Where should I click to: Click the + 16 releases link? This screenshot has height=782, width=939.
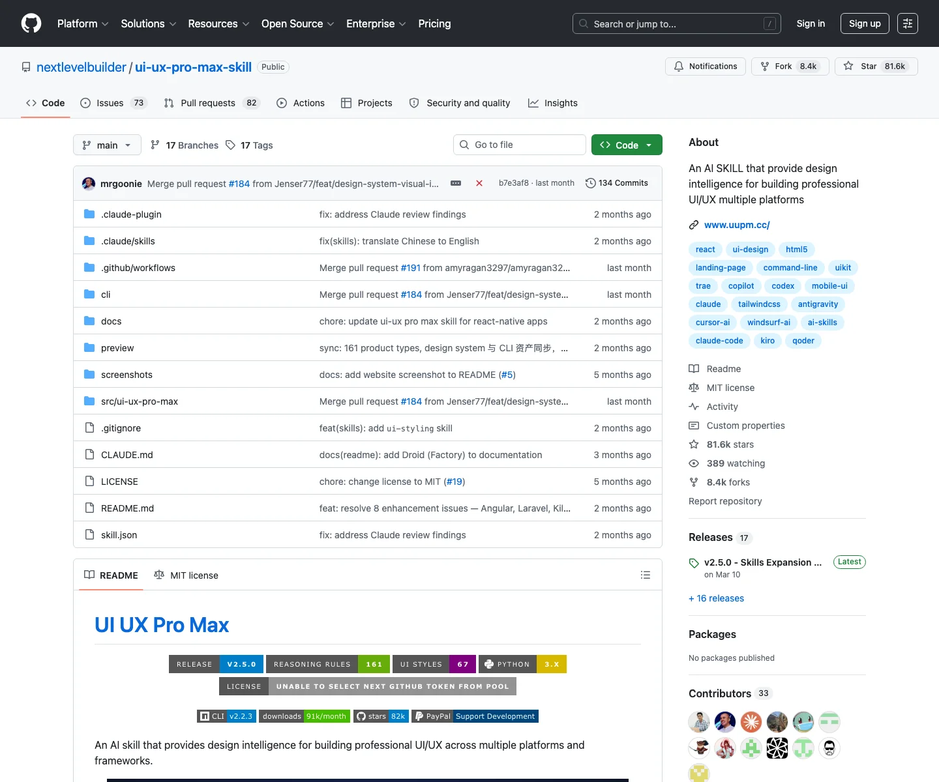pyautogui.click(x=716, y=598)
